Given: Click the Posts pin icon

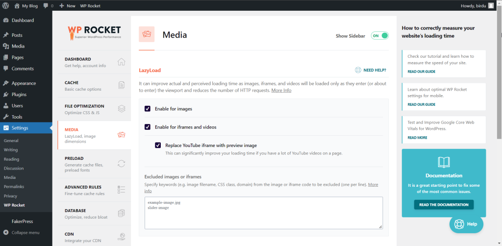Looking at the screenshot, I should coord(6,35).
